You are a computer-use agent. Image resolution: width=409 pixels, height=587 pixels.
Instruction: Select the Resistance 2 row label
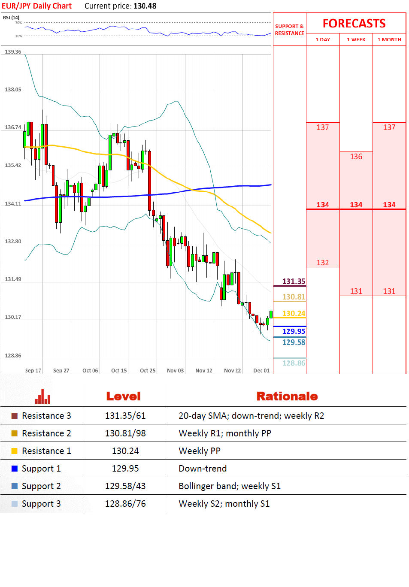coord(46,433)
